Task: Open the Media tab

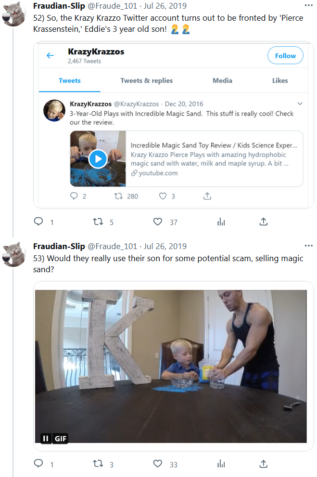Action: pyautogui.click(x=222, y=80)
